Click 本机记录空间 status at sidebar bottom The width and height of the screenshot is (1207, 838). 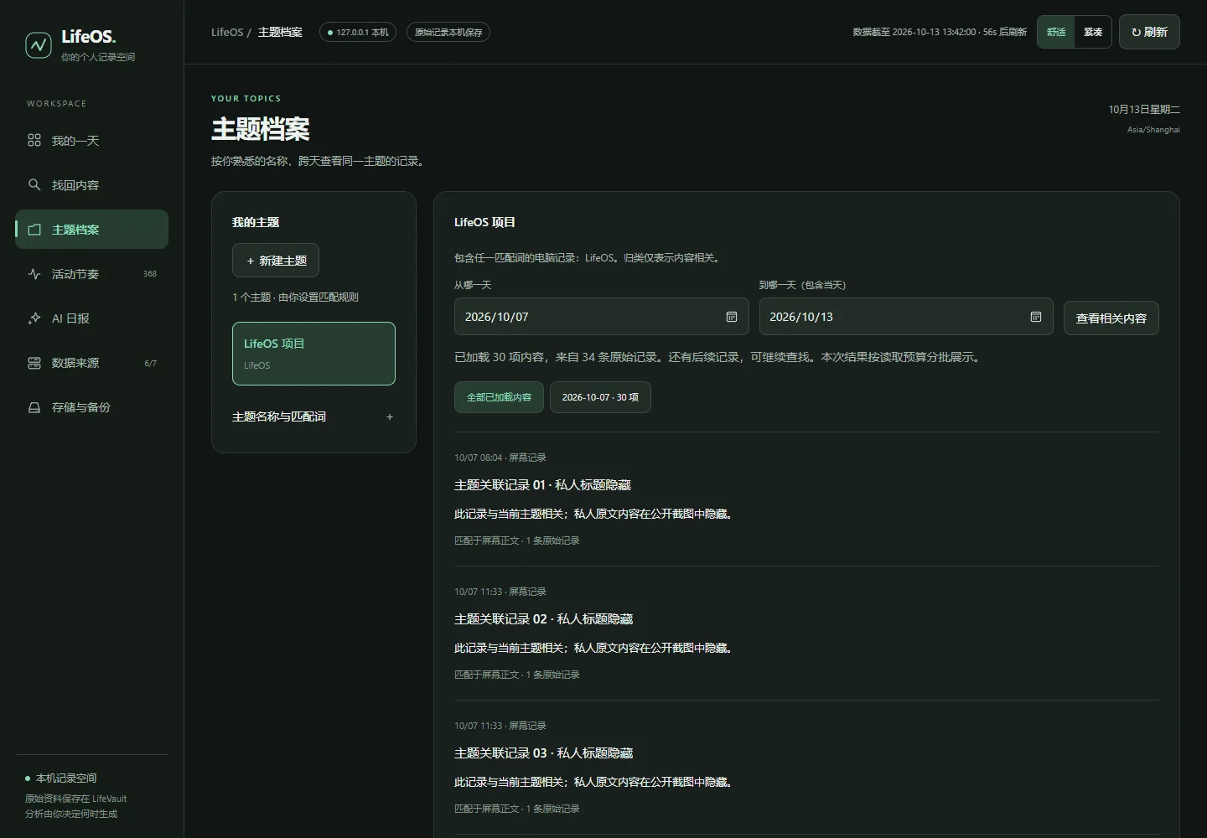tap(61, 779)
